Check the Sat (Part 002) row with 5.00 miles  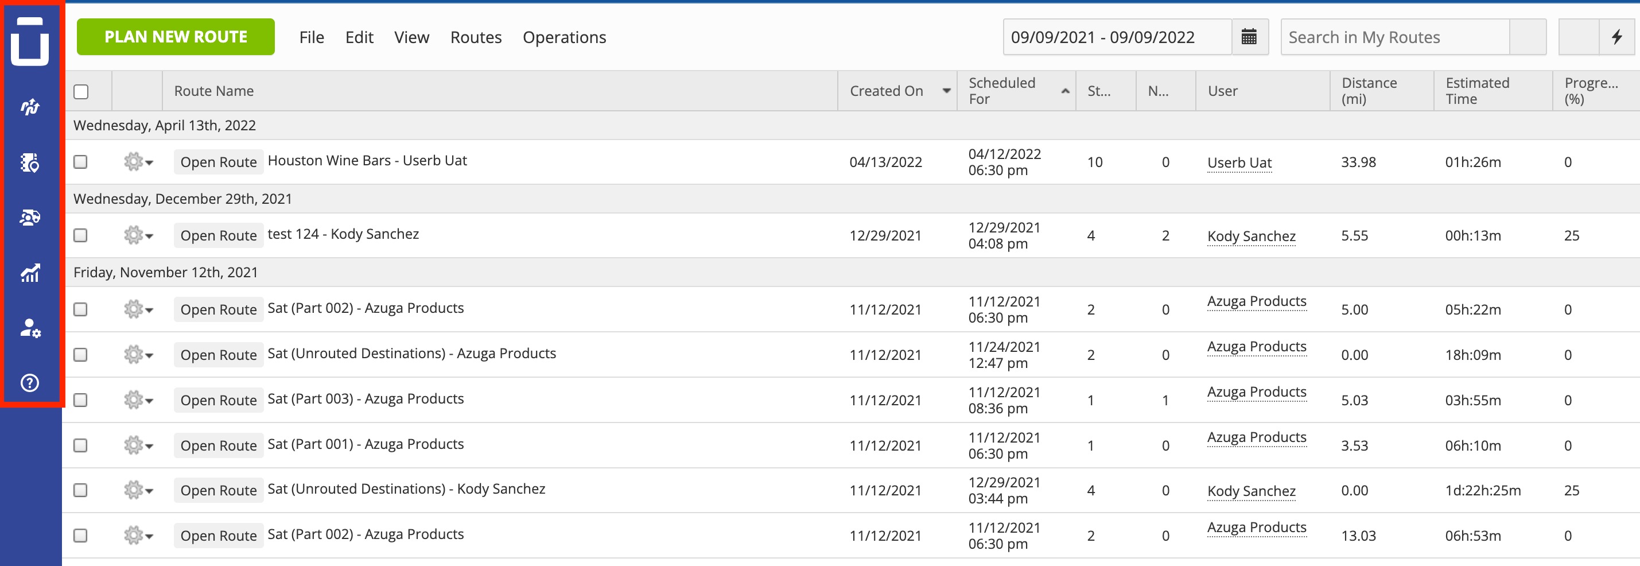click(x=80, y=309)
